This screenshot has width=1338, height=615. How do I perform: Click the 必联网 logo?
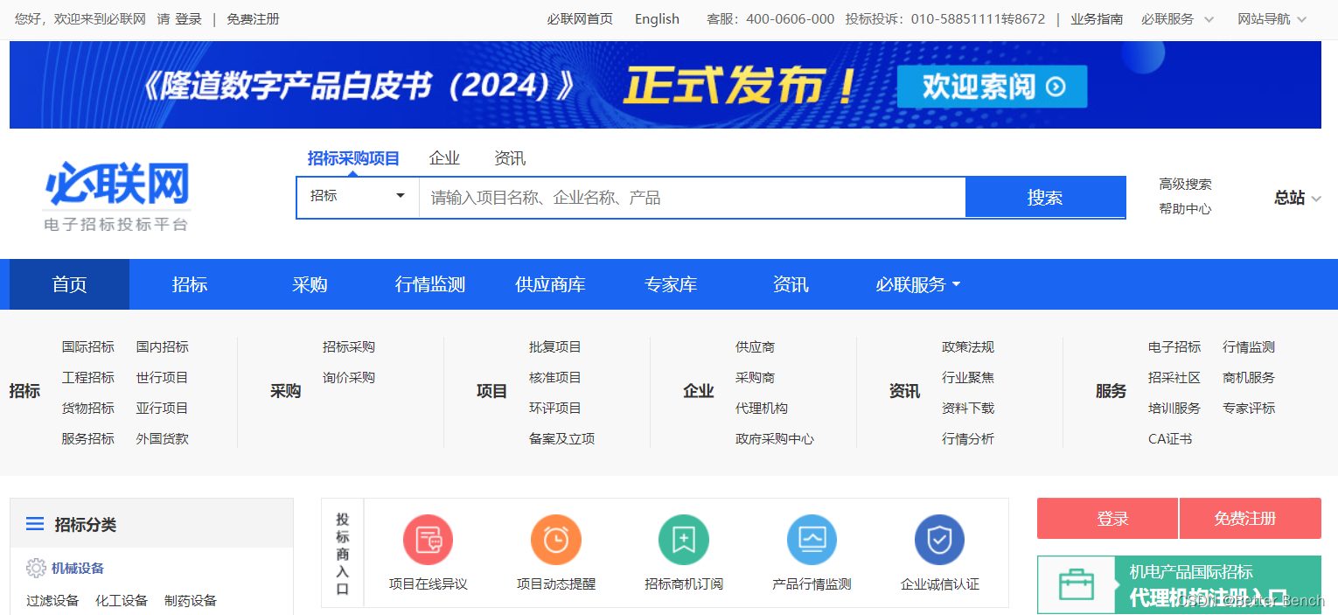[117, 196]
